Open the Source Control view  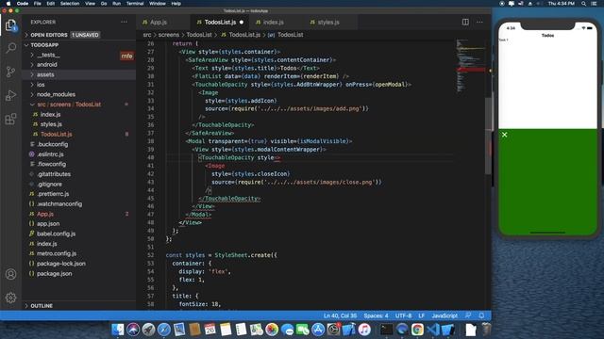pos(10,72)
